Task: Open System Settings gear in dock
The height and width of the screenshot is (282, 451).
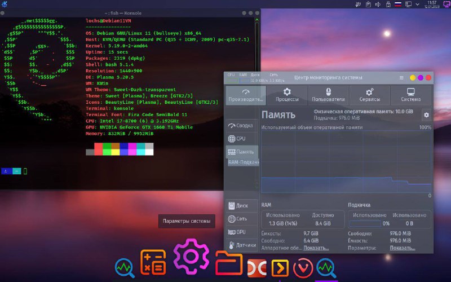Action: (x=191, y=256)
